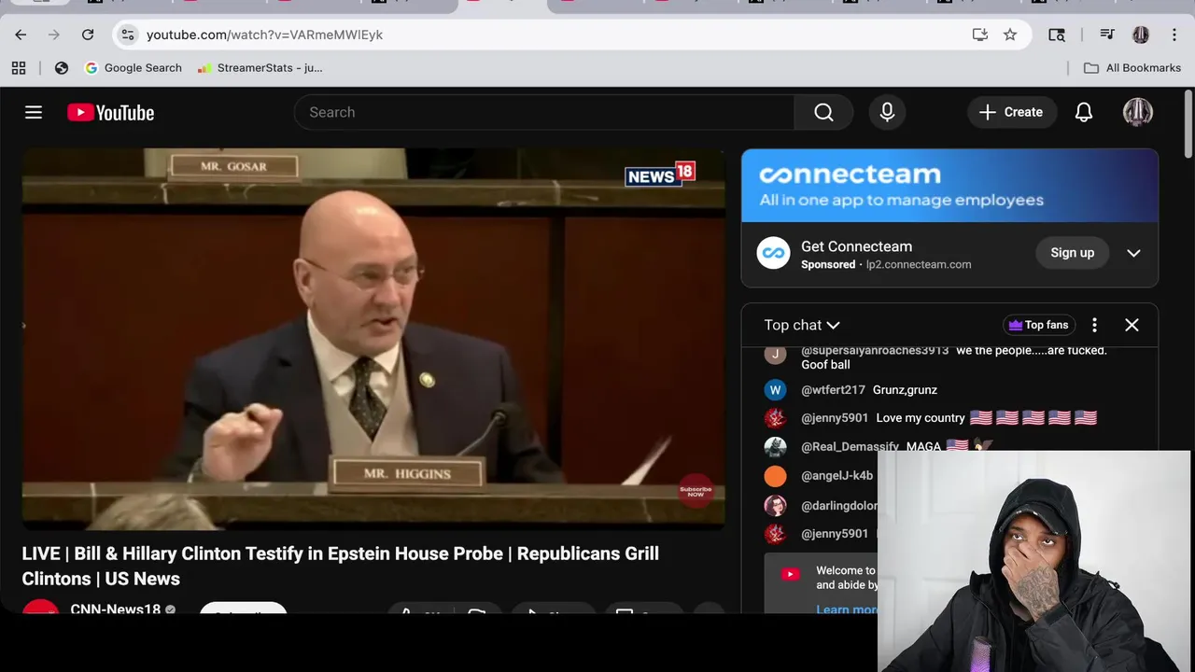
Task: Click the video title text
Action: 341,567
